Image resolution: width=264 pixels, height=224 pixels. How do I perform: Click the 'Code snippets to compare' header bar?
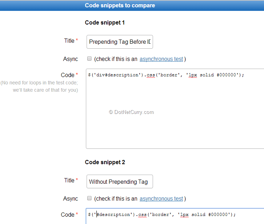coord(120,5)
